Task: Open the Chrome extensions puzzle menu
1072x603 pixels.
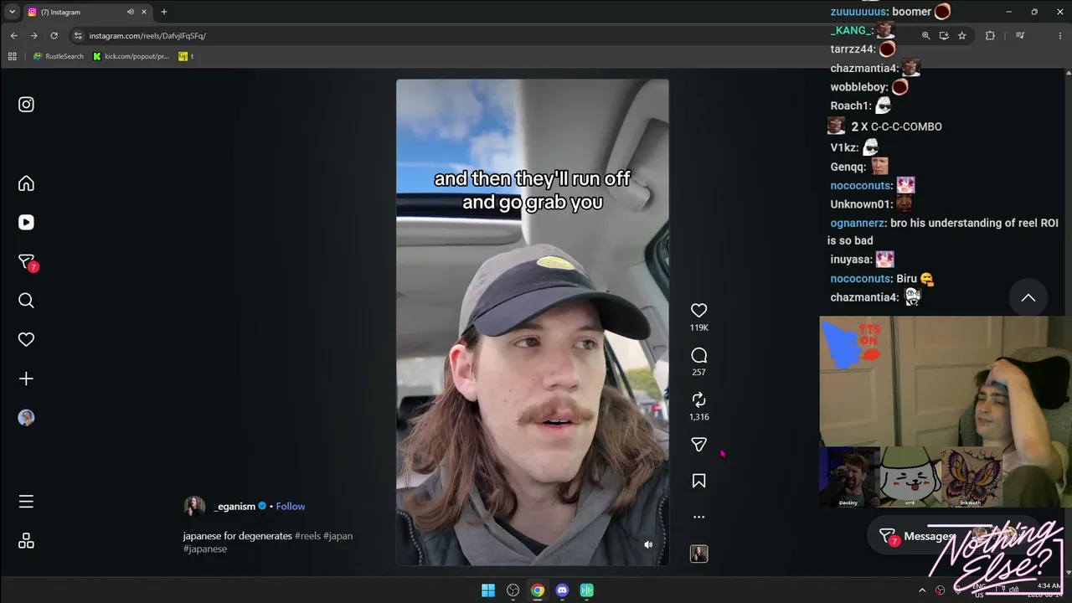Action: pos(991,36)
